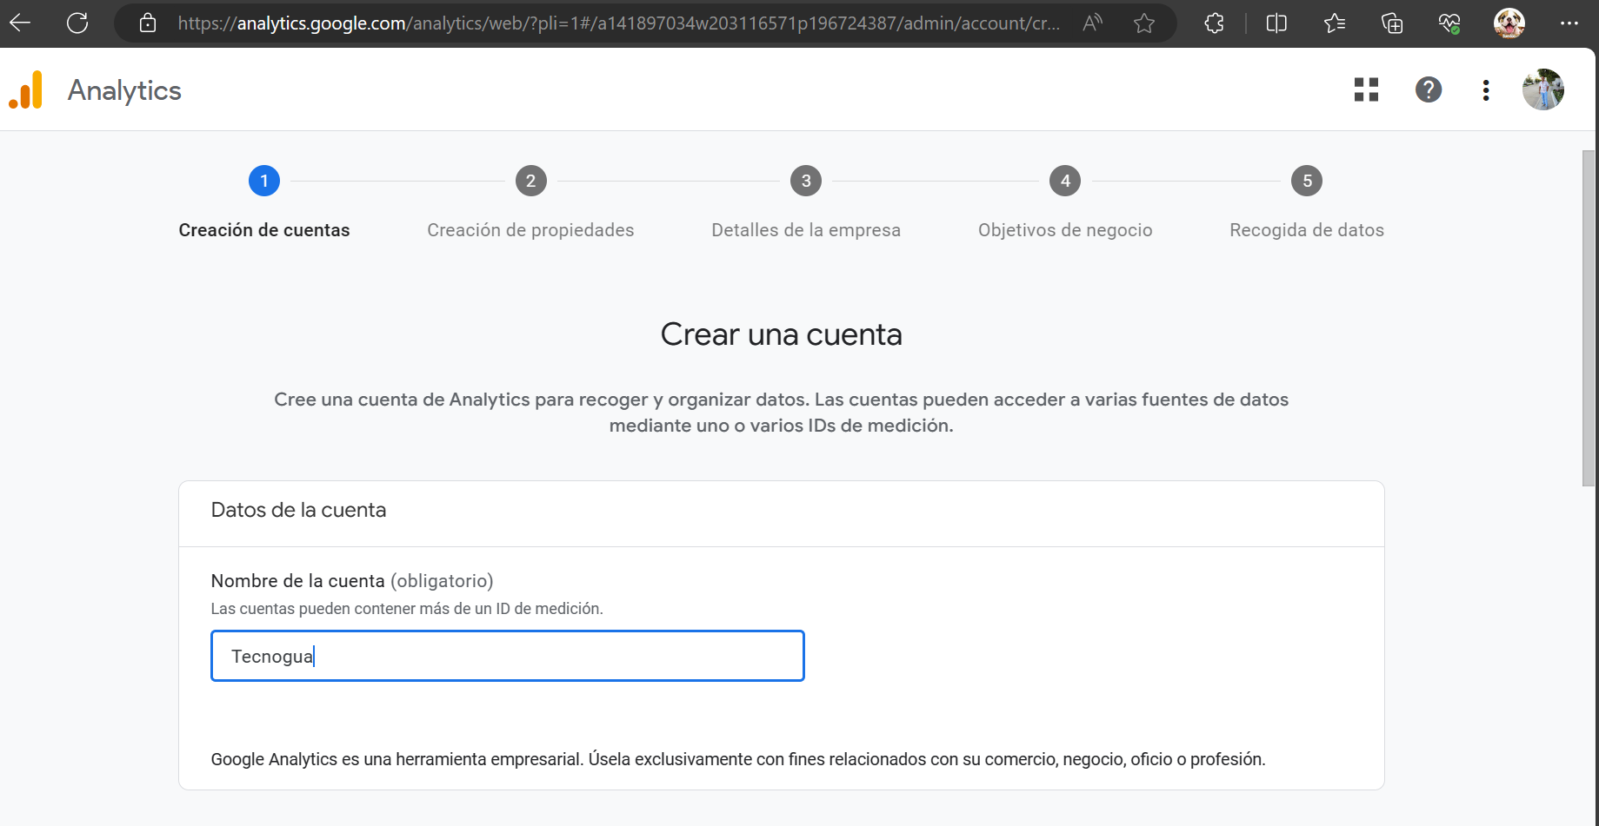Select step 2 circle of the wizard
Image resolution: width=1599 pixels, height=826 pixels.
click(x=531, y=181)
